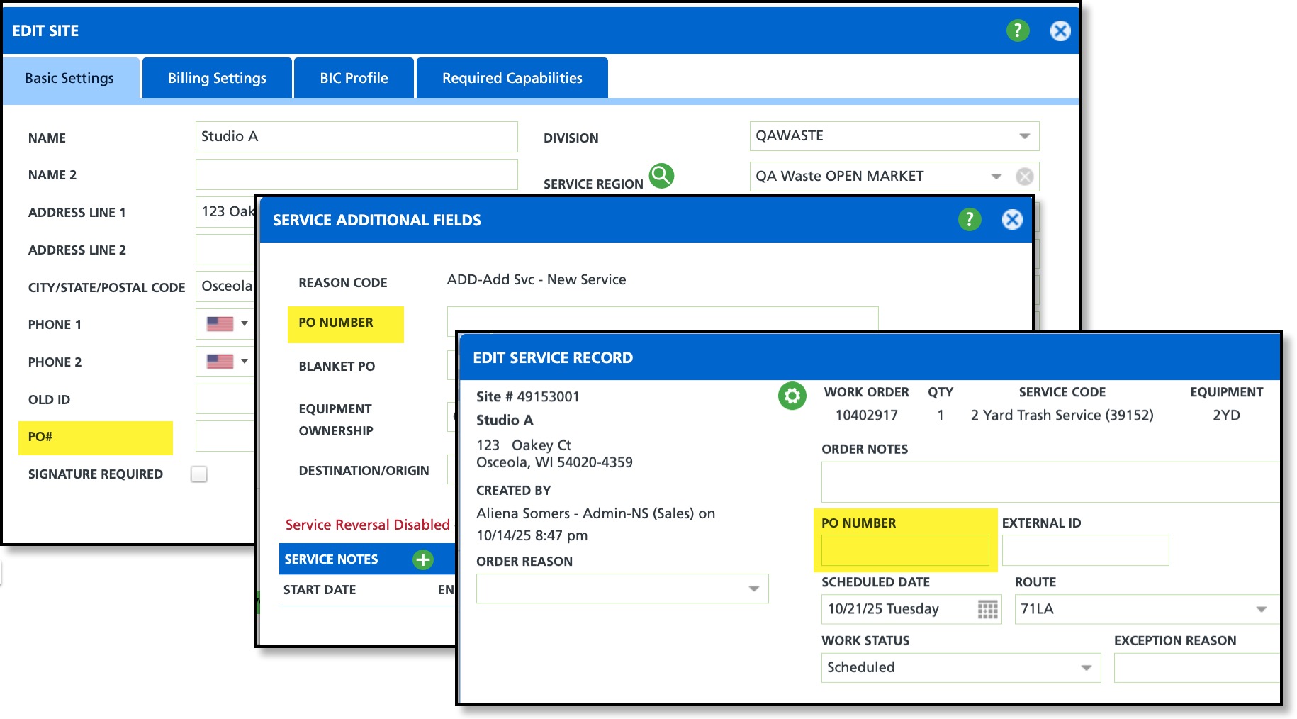
Task: Select the 2 Yard Trash Service (39152) text
Action: [1062, 416]
